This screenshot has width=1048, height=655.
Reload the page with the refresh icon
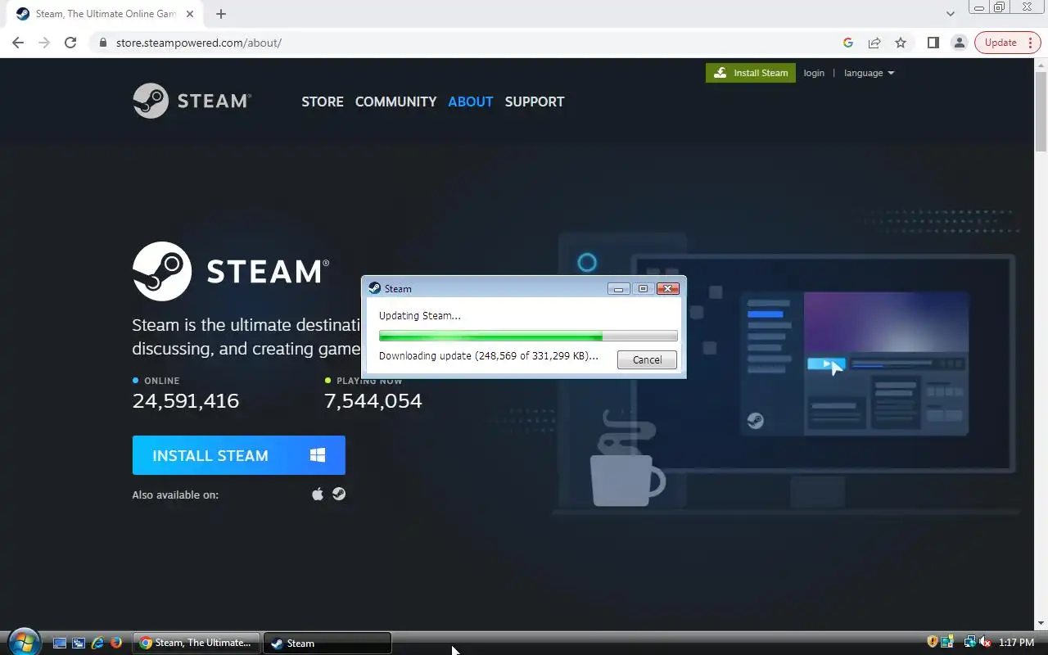pos(70,43)
